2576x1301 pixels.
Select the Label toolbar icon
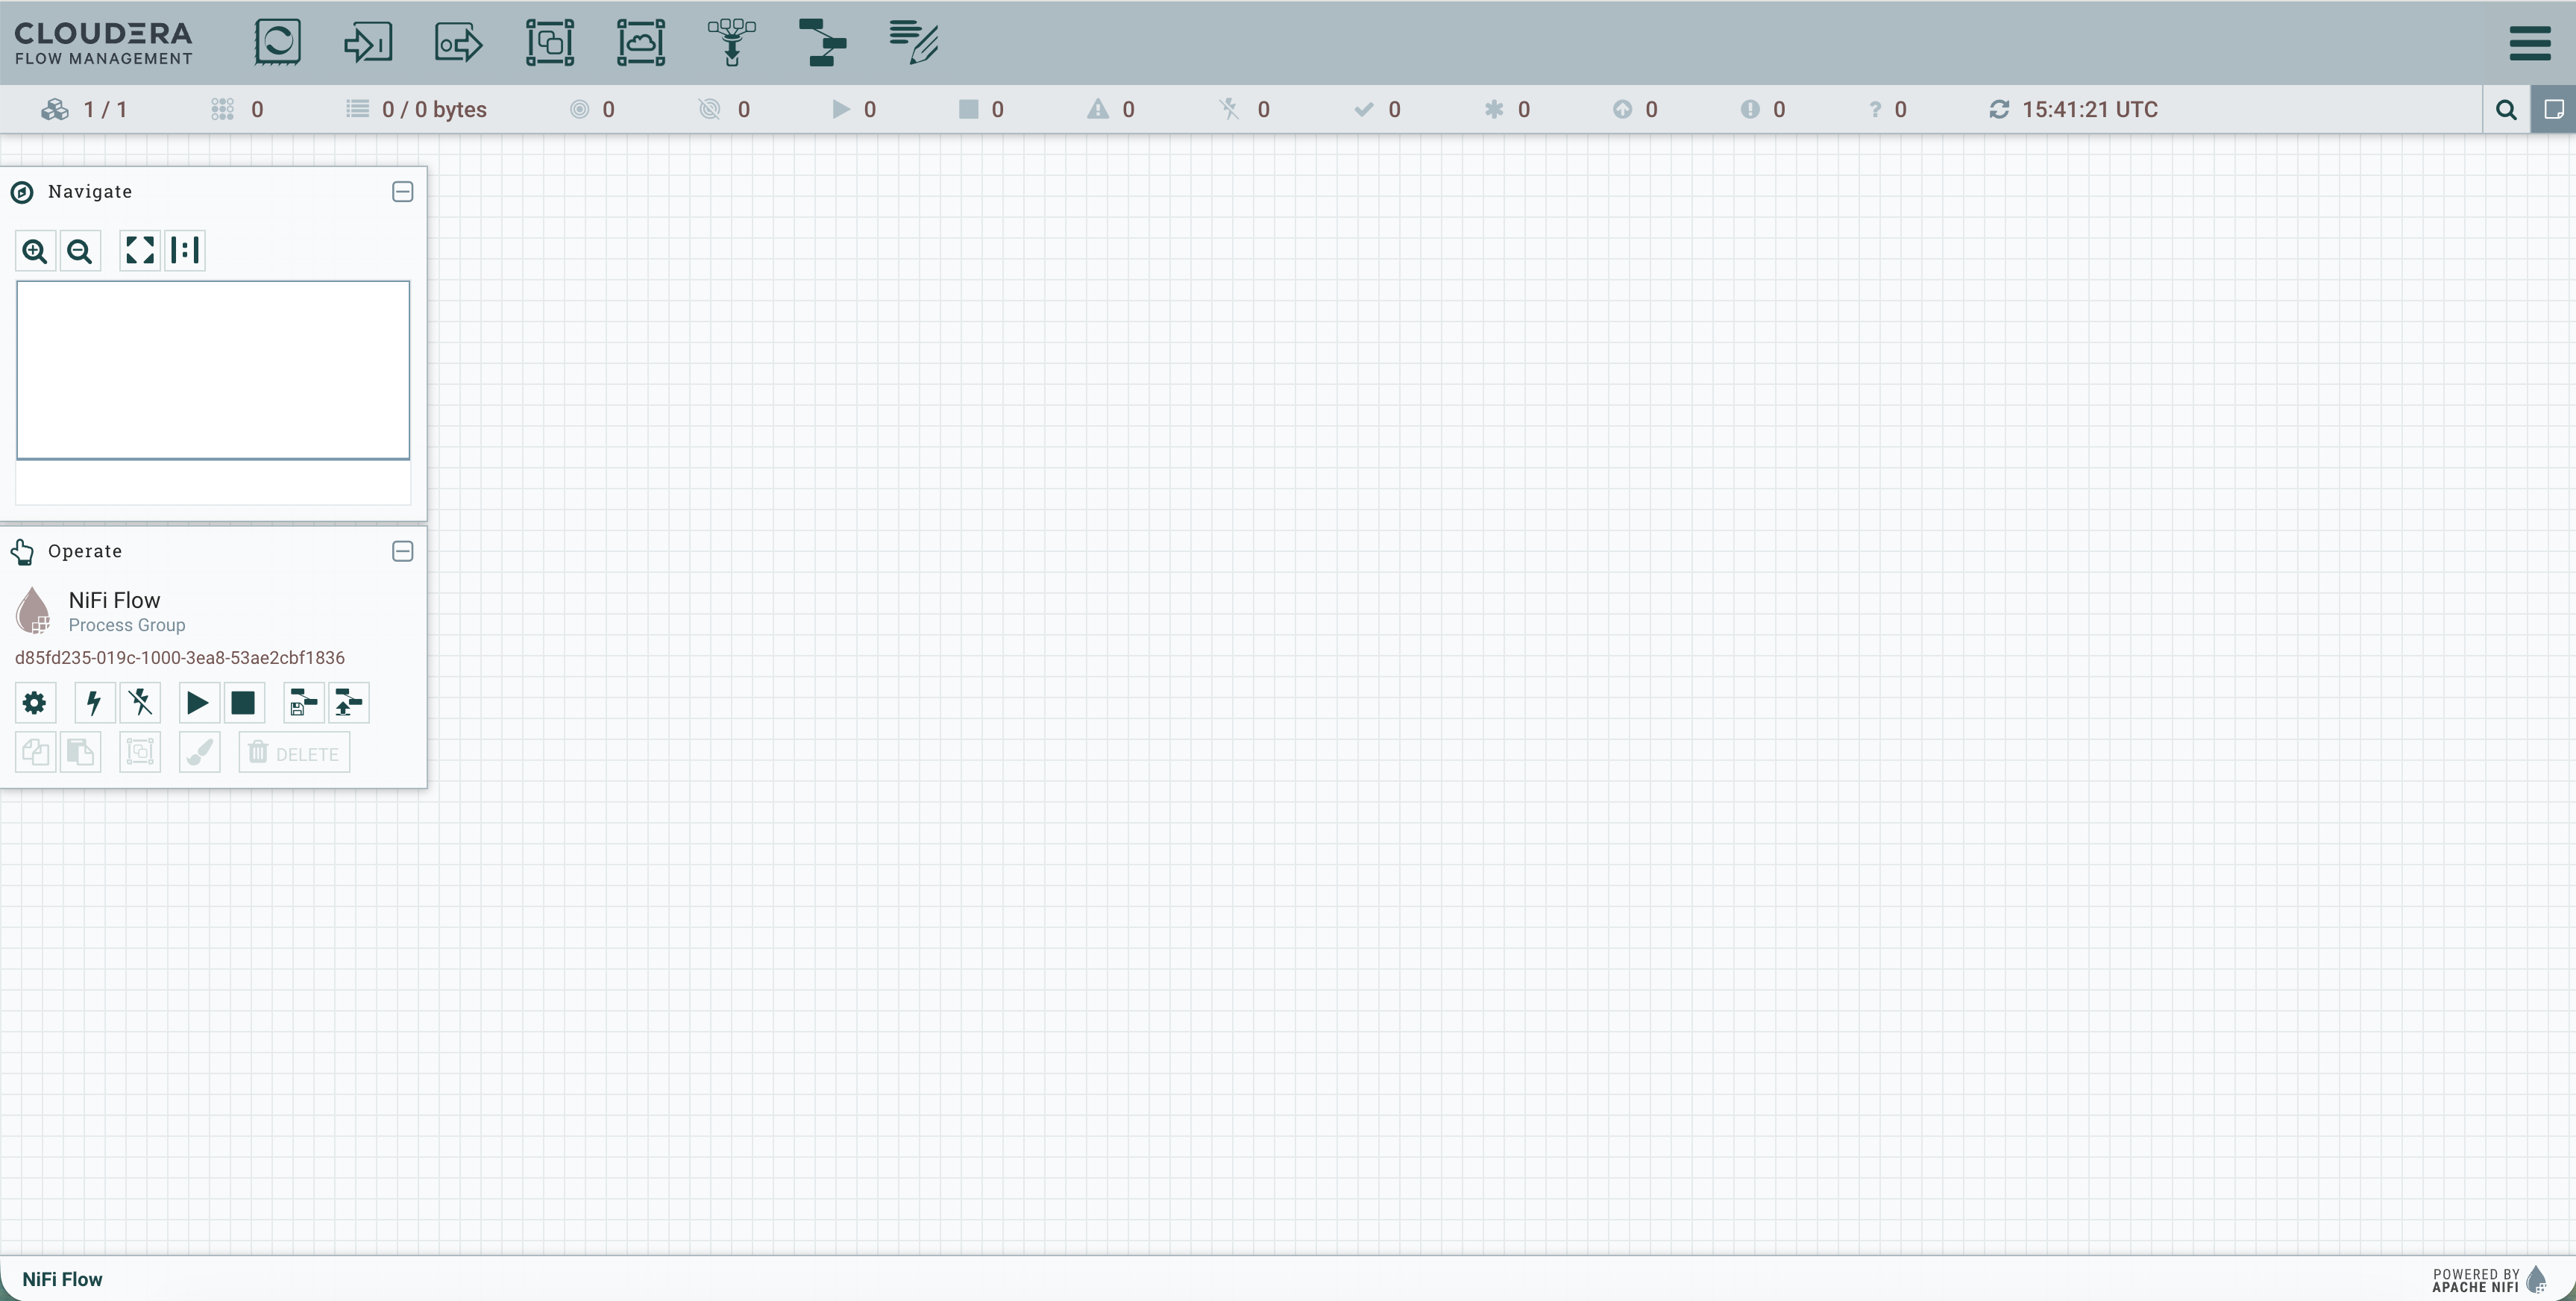(913, 42)
